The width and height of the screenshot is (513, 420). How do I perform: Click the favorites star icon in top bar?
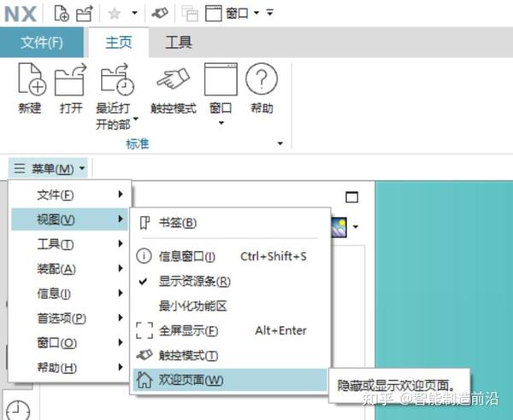(115, 14)
